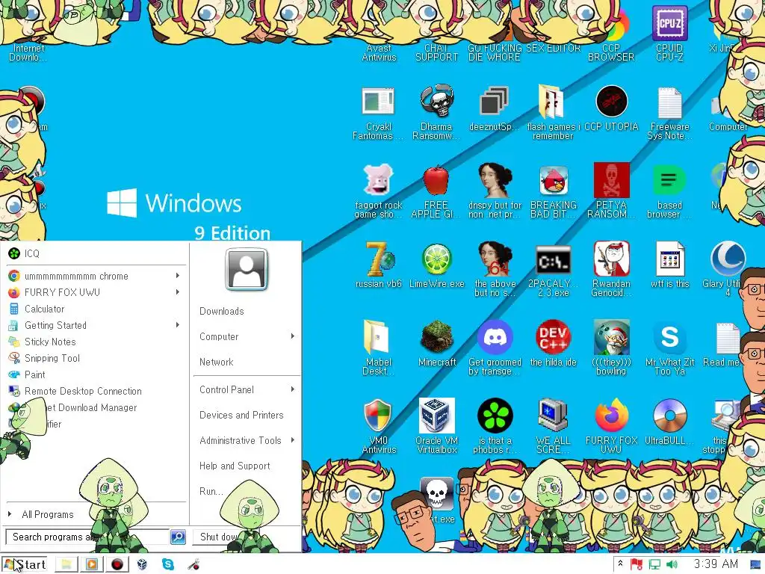
Task: Open the UltraBULL disc icon
Action: point(669,416)
